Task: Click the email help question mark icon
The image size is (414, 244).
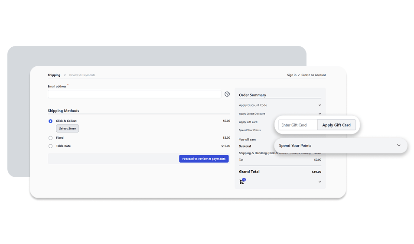Action: [x=227, y=94]
